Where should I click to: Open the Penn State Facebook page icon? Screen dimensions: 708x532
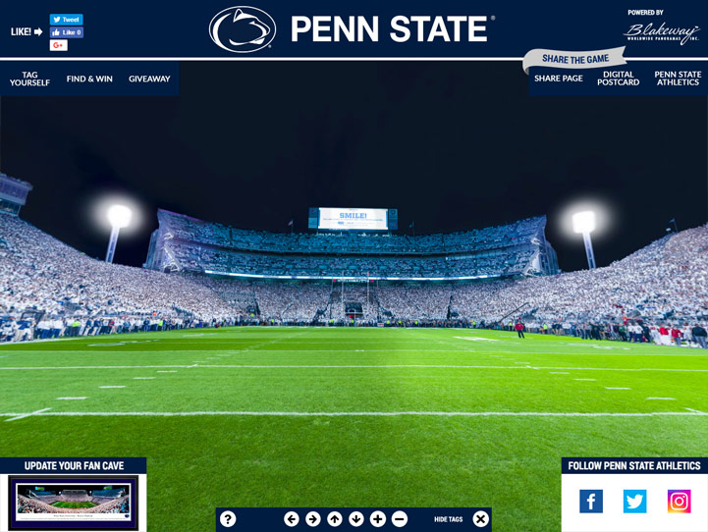591,502
